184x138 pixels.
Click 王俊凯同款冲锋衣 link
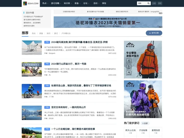tap(69, 11)
